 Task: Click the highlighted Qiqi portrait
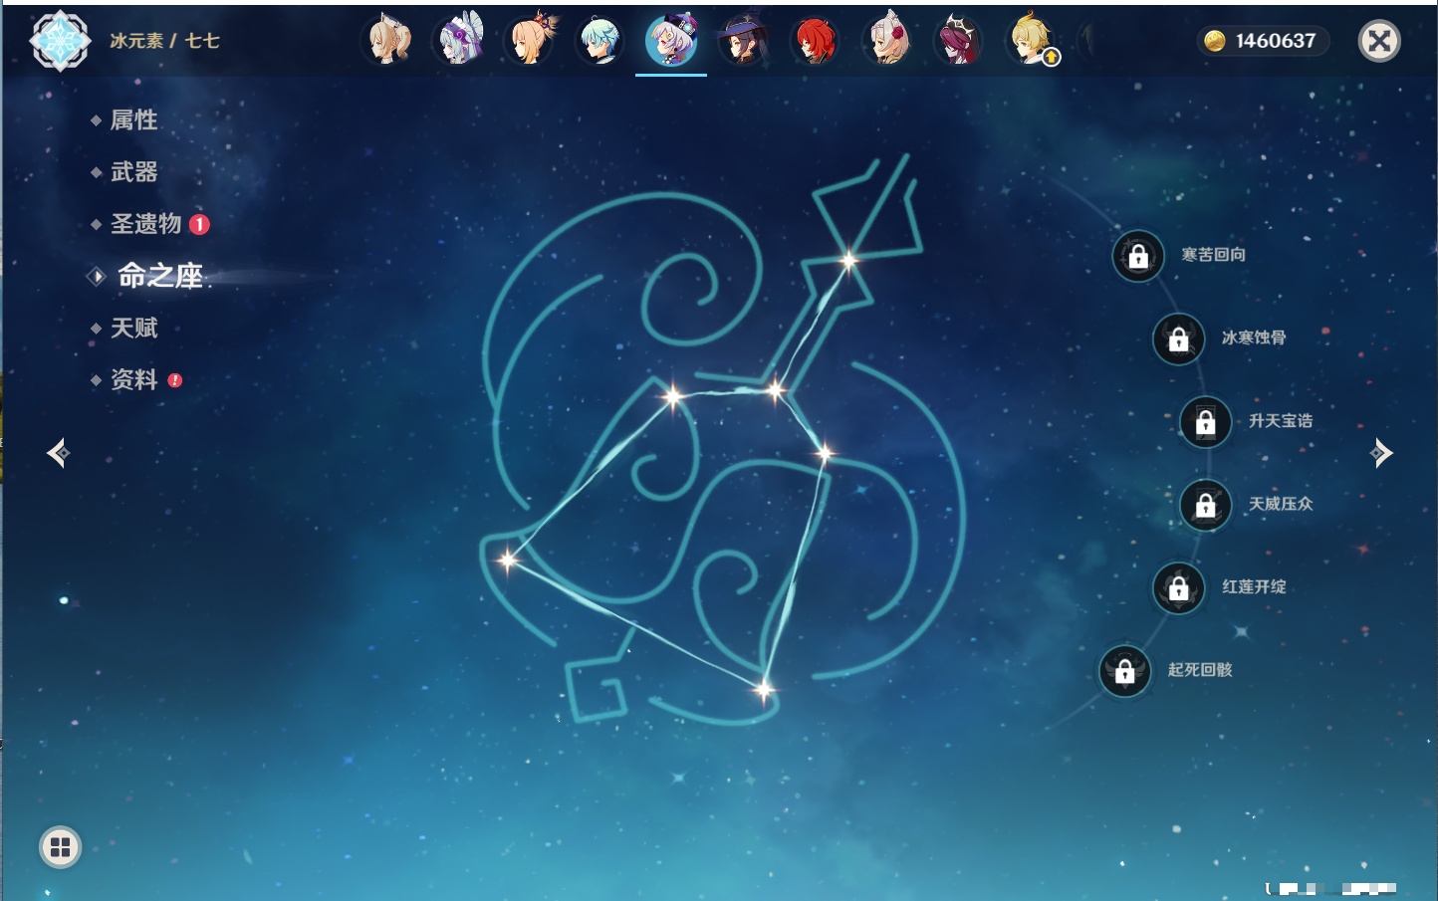672,41
